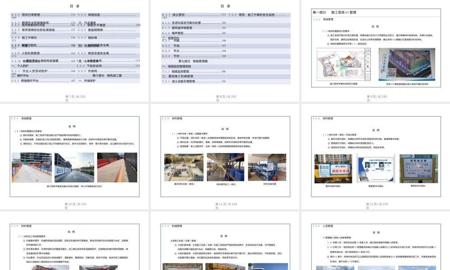
Task: Click the 使用状态可视化 caption on page 12
Action: click(418, 186)
